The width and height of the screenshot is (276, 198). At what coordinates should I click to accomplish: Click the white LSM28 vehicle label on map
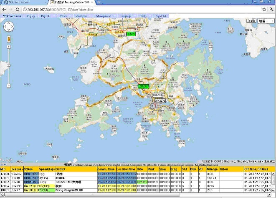157,95
